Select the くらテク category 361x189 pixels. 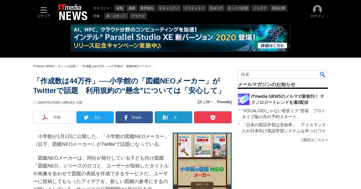tap(260, 8)
